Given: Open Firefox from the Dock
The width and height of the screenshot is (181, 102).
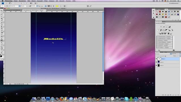Looking at the screenshot, I should (x=62, y=99).
